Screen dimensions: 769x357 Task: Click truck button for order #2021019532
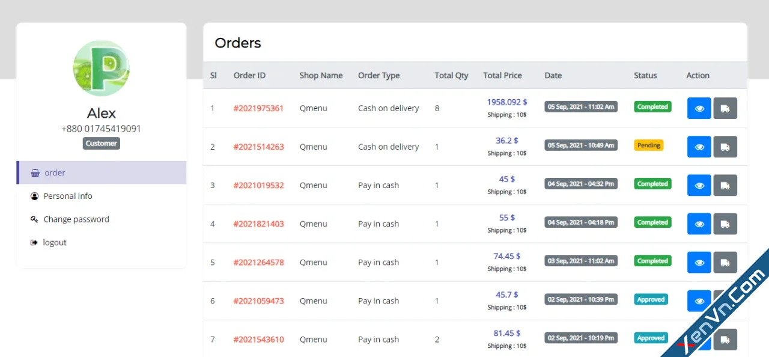pyautogui.click(x=725, y=185)
